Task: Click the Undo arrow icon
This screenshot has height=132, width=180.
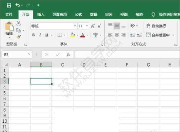Action: (18, 5)
